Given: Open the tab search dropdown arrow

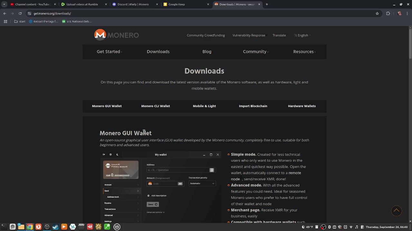Looking at the screenshot, I should tap(4, 4).
